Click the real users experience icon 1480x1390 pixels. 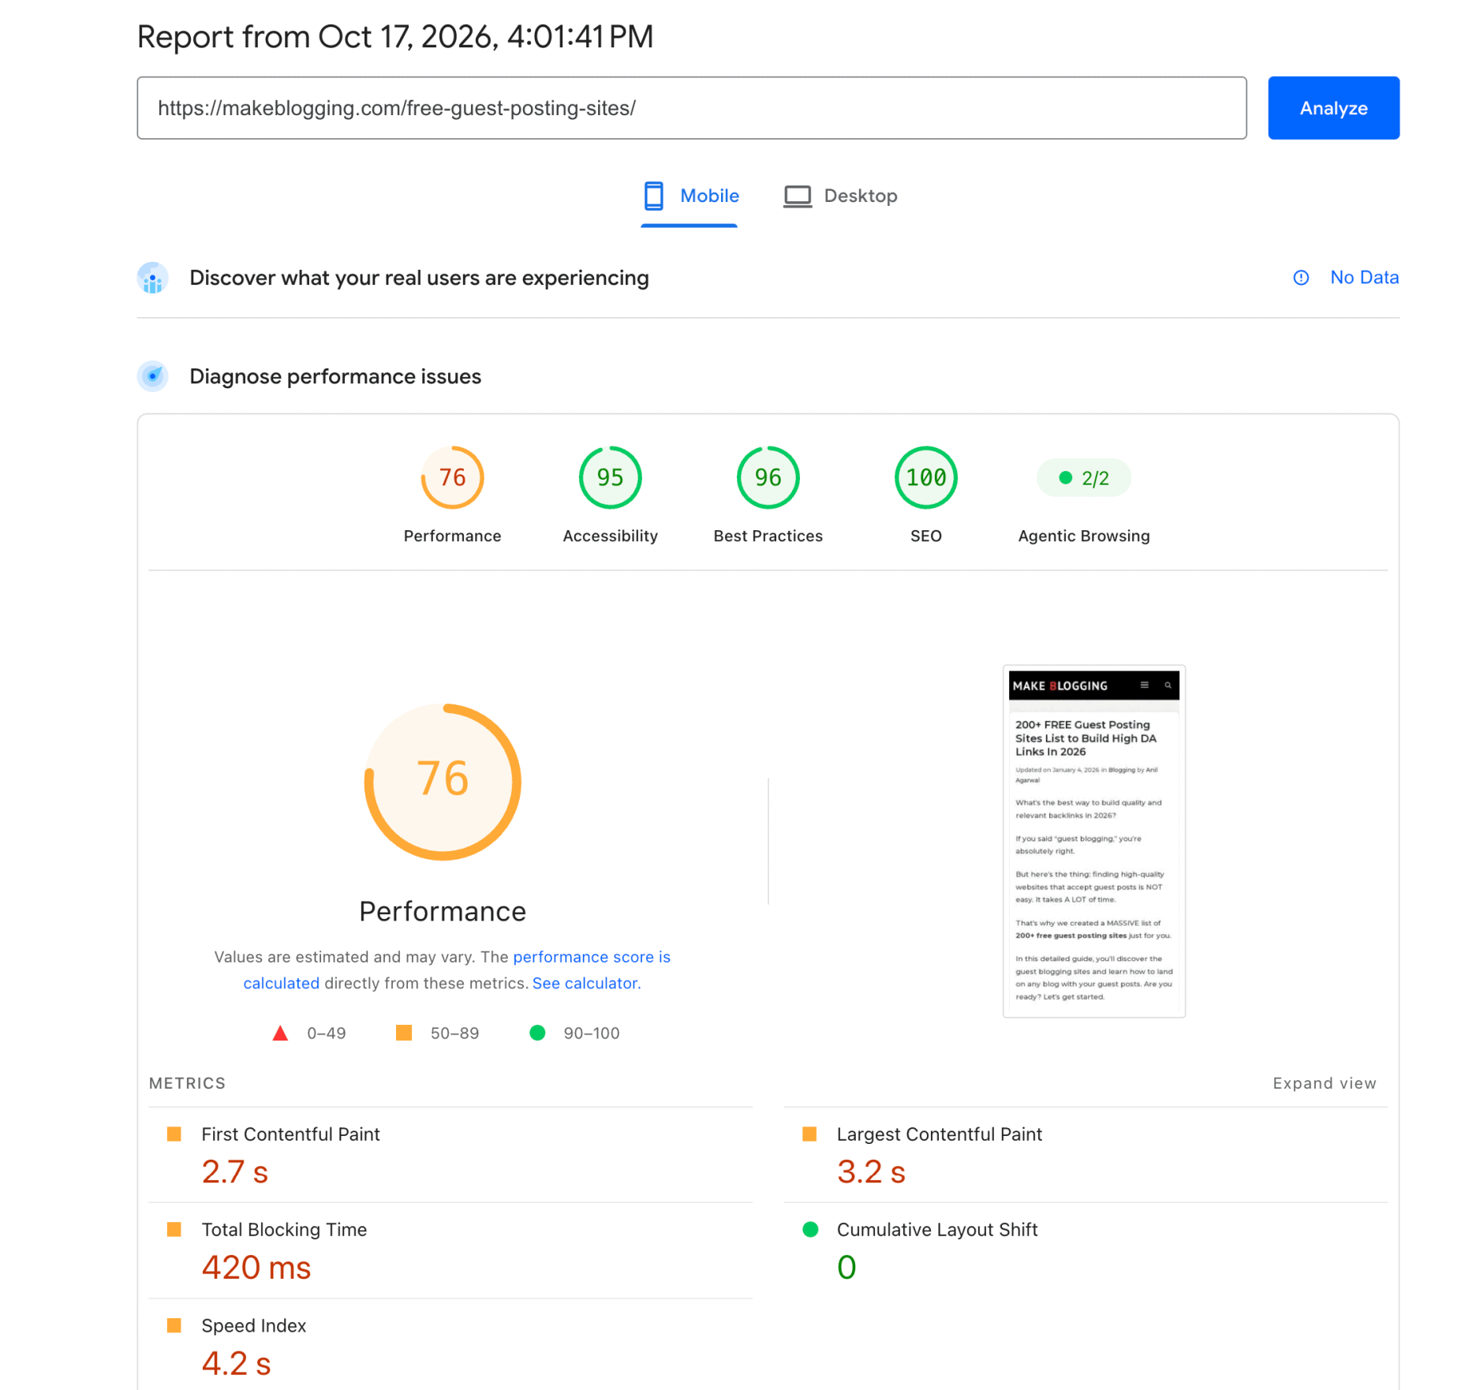[152, 278]
